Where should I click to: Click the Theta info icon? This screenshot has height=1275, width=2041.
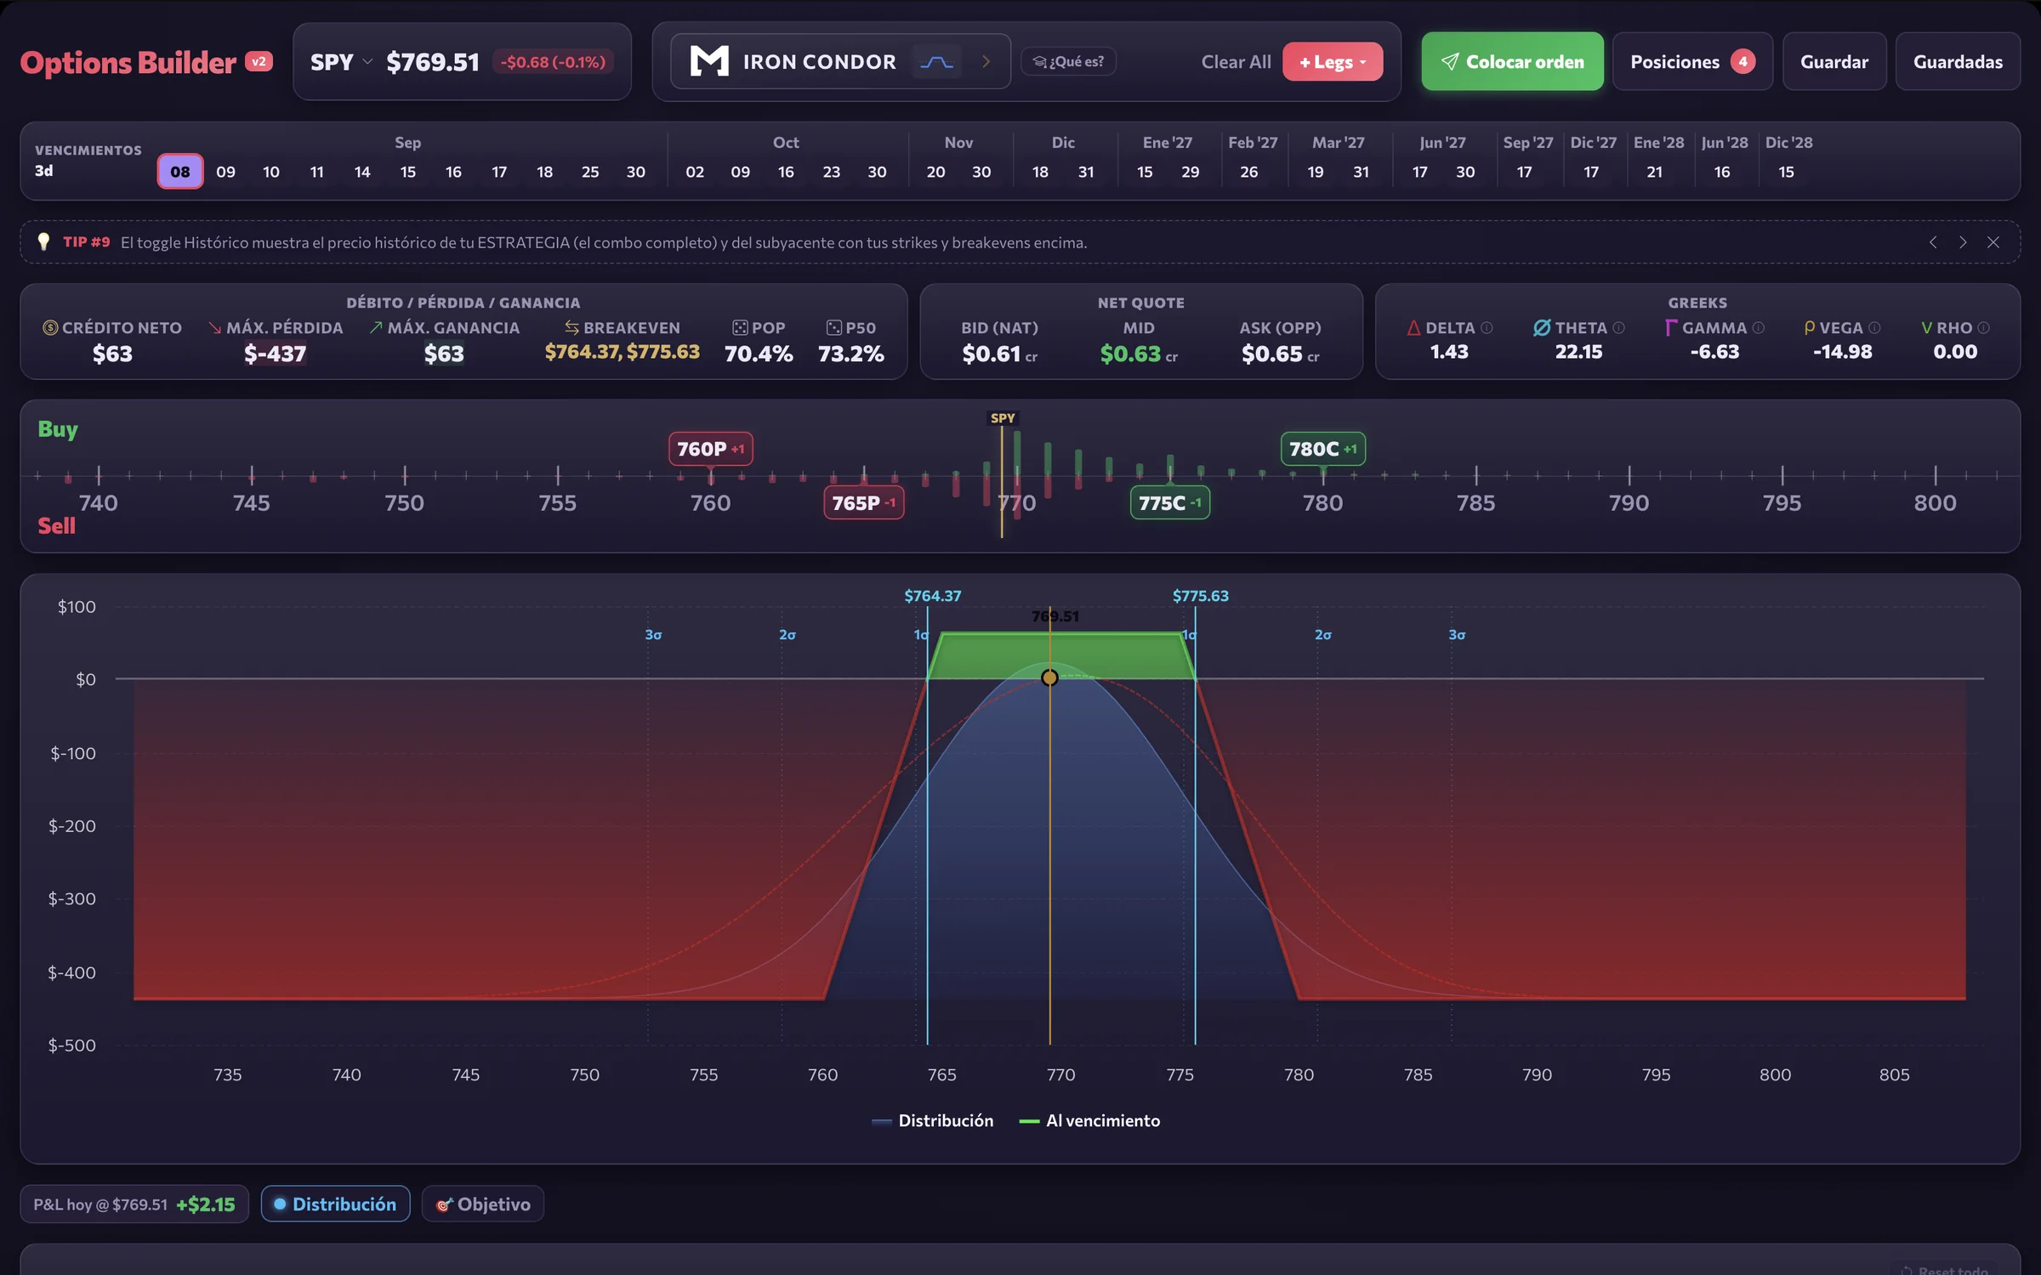tap(1618, 328)
